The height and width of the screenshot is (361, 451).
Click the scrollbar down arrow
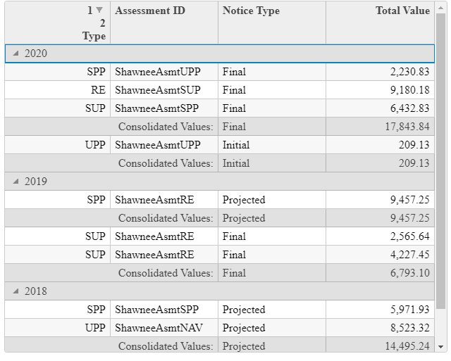point(440,347)
